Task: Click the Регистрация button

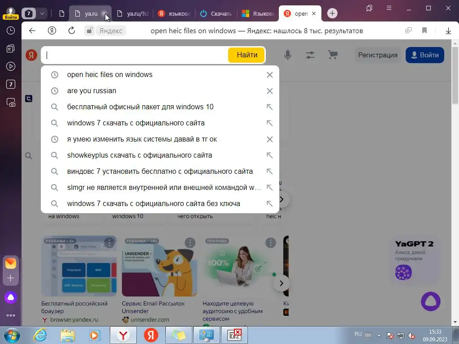Action: 377,55
